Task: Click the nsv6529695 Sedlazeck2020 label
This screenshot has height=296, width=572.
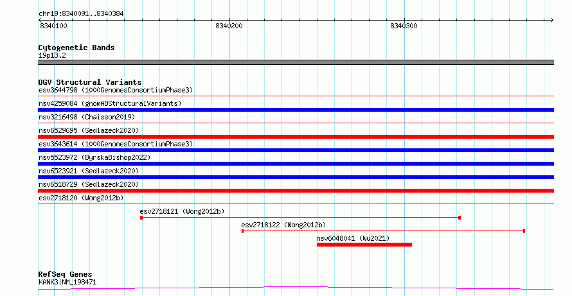Action: [89, 130]
